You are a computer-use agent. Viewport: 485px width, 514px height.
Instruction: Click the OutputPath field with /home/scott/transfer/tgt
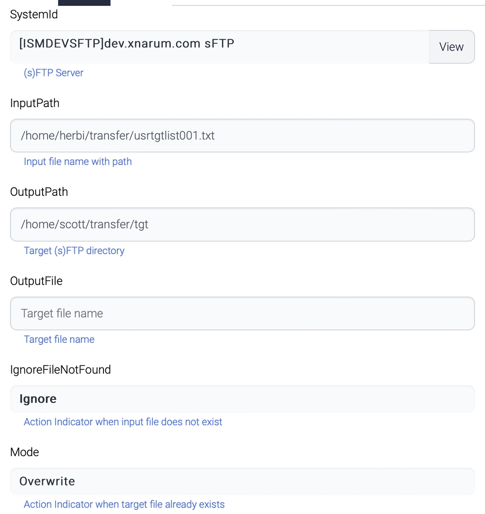242,224
